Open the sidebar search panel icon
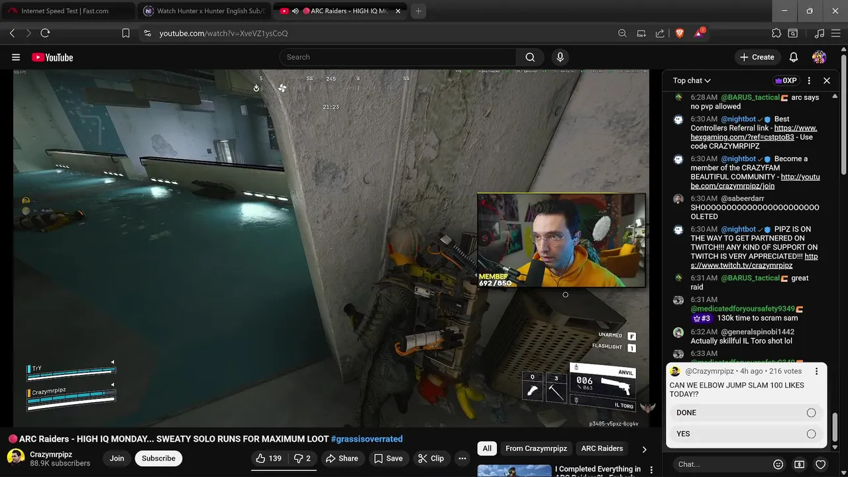Image resolution: width=848 pixels, height=477 pixels. tap(793, 33)
